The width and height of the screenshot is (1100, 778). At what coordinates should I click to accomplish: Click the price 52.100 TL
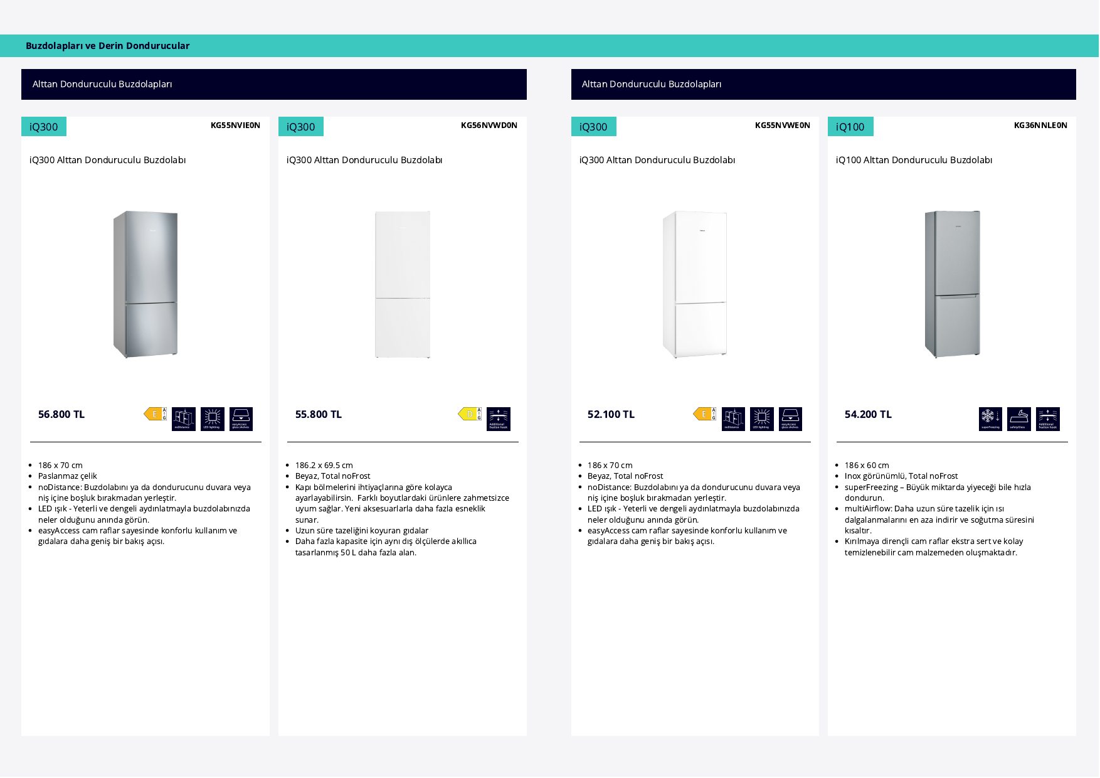[611, 414]
